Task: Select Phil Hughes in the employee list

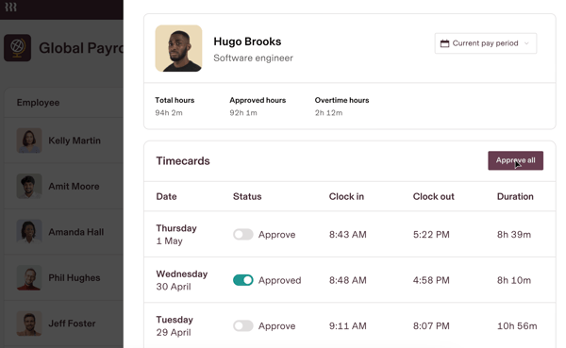Action: 63,277
